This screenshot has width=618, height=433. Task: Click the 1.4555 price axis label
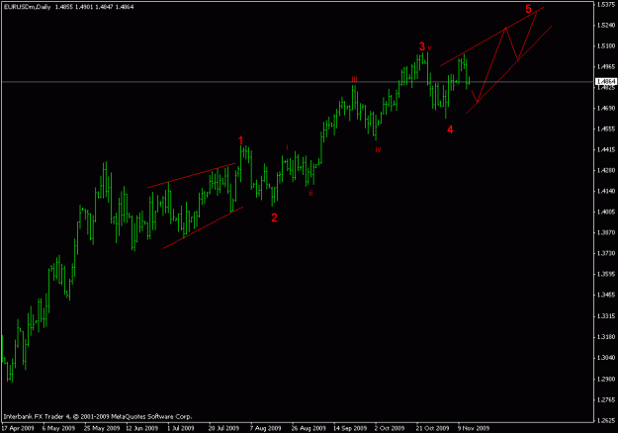coord(606,129)
